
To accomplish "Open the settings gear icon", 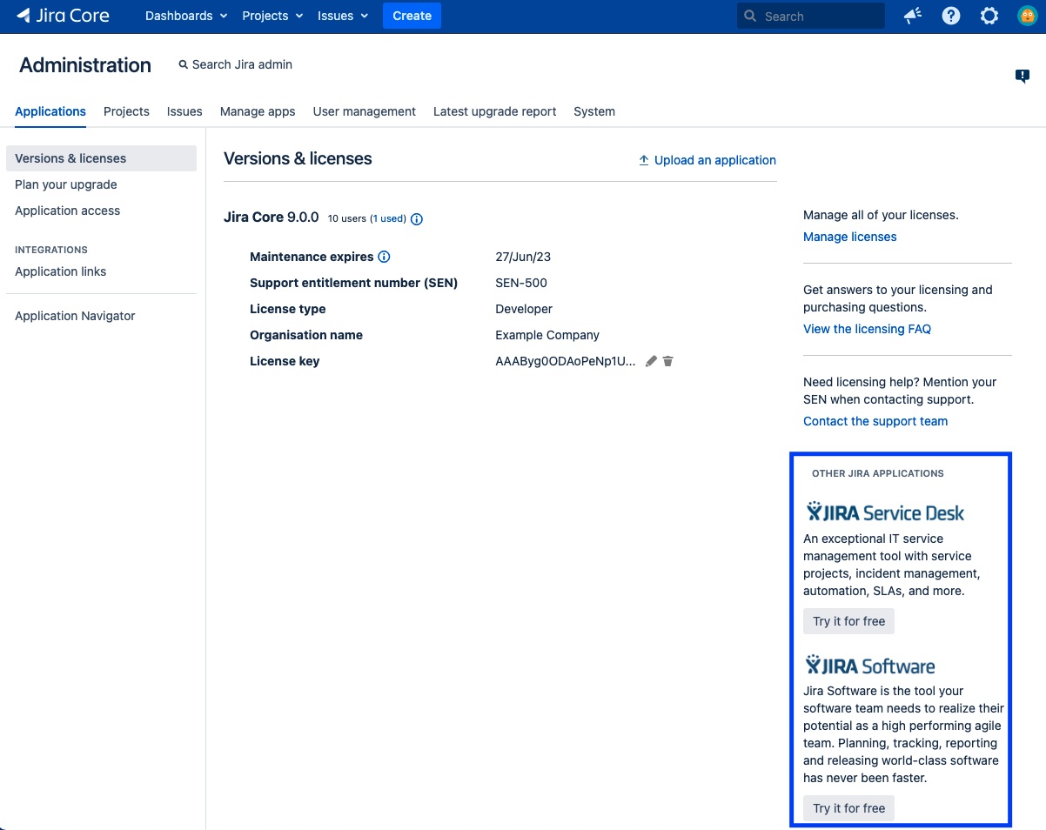I will point(989,16).
